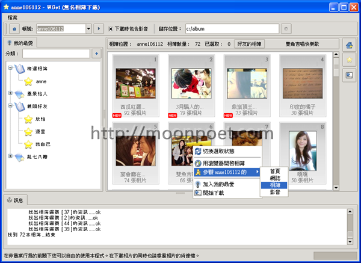Click the pin icon on 我的最愛 tab
This screenshot has width=361, height=263.
pos(10,43)
